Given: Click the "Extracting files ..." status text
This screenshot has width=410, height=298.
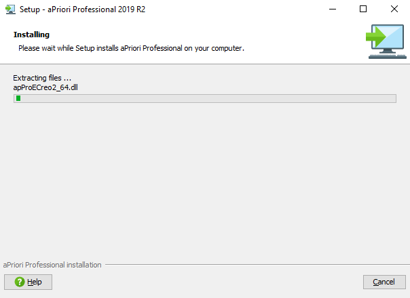Looking at the screenshot, I should (x=42, y=78).
